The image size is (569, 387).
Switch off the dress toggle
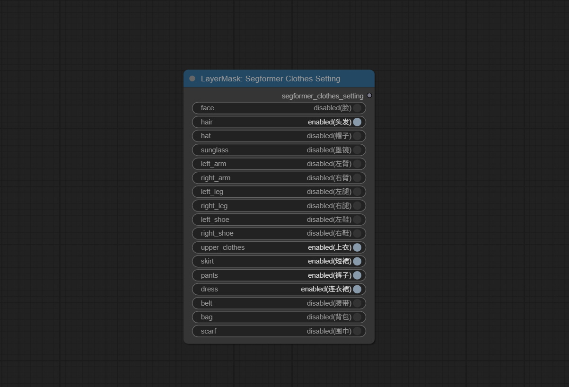(x=357, y=289)
